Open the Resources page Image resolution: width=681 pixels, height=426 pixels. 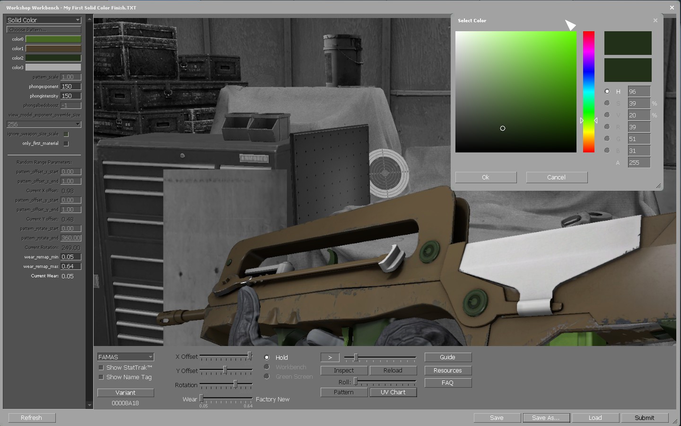tap(448, 370)
